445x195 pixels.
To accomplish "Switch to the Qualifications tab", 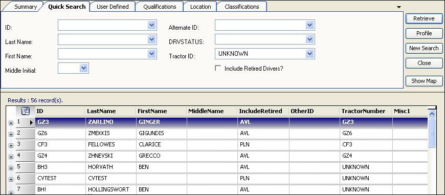I will (x=160, y=7).
